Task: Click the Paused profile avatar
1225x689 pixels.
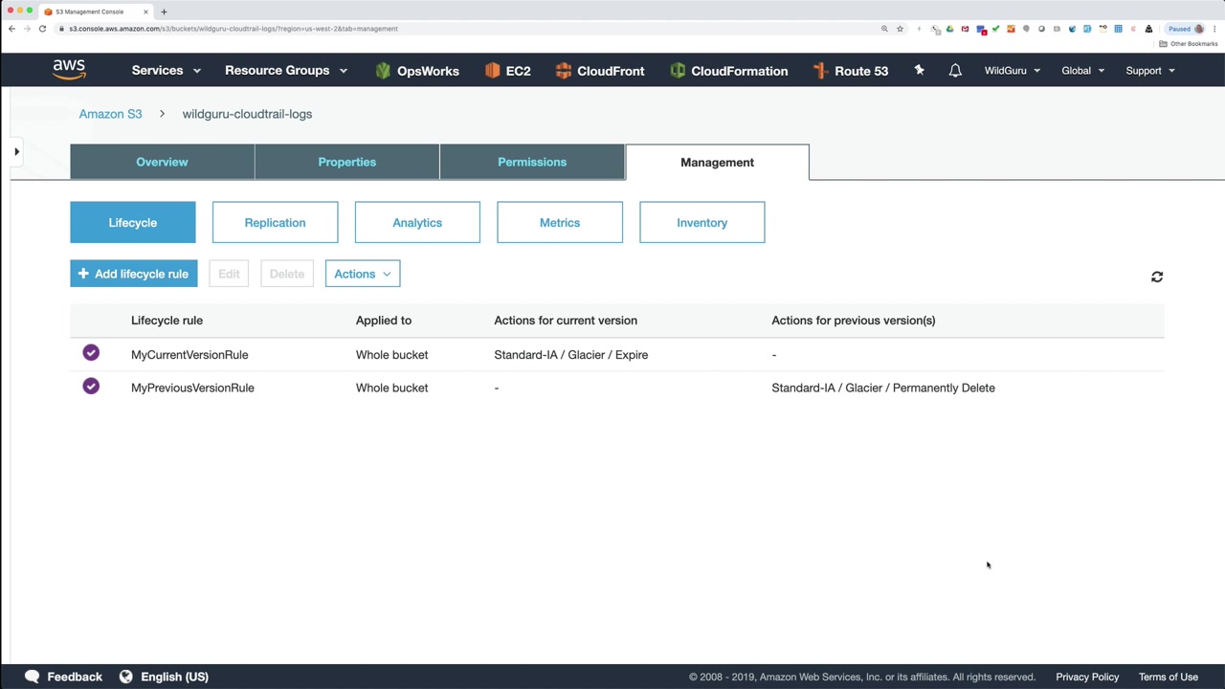Action: point(1199,29)
